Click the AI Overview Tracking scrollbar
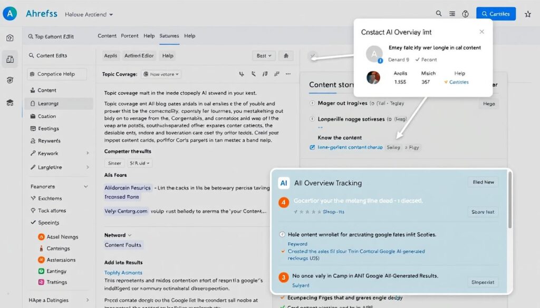The image size is (540, 308). (509, 200)
